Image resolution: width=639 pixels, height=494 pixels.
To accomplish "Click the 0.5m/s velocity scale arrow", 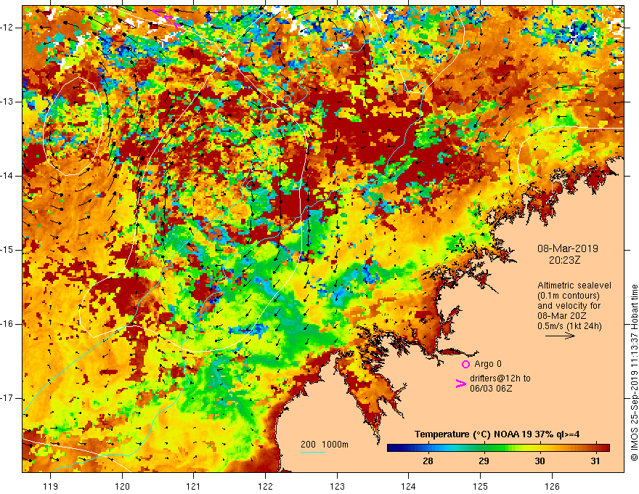I will 560,336.
